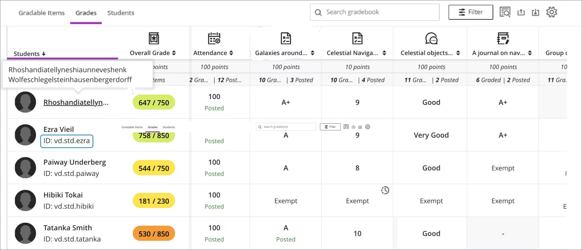582x250 pixels.
Task: Click the Overall Grade column icon
Action: click(154, 38)
